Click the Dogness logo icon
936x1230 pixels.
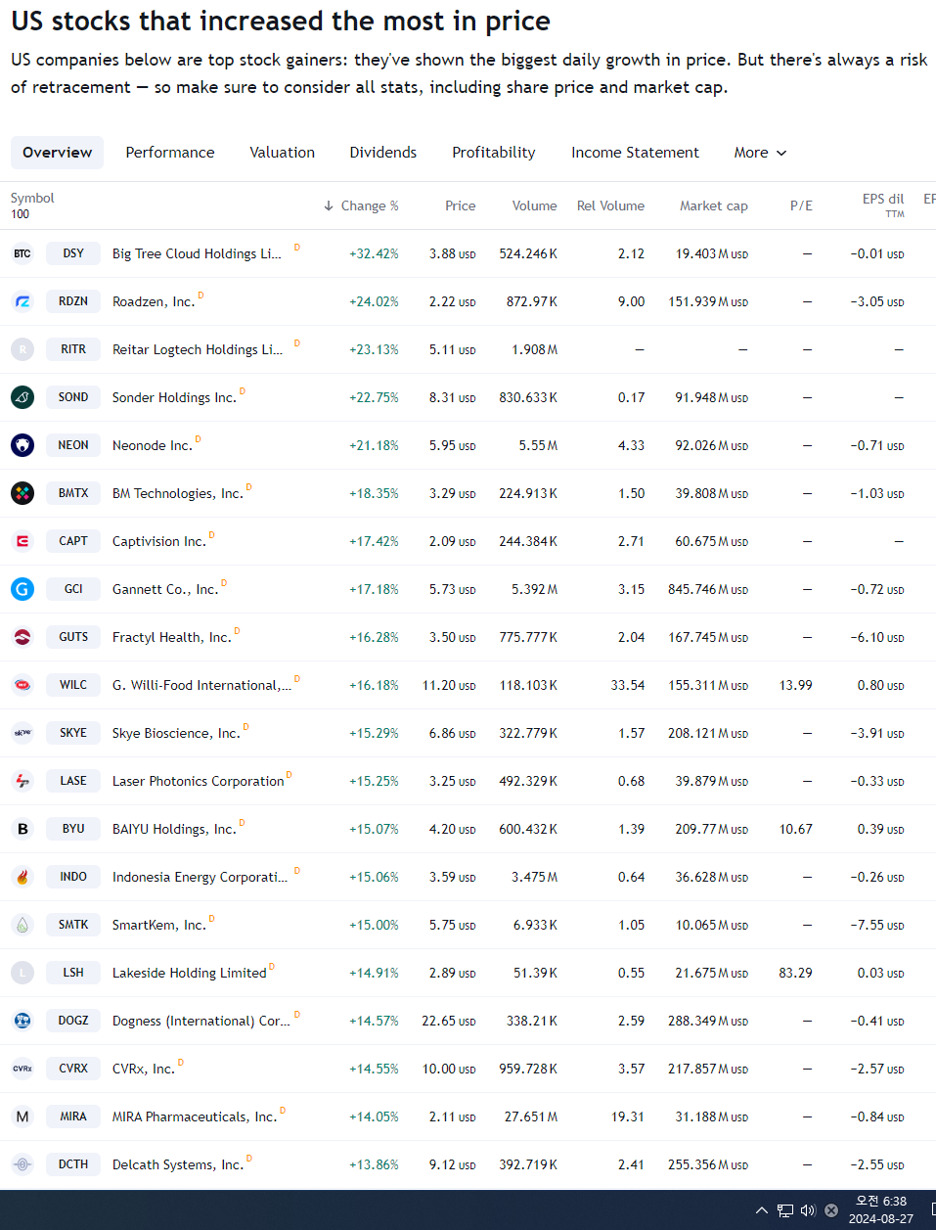[22, 1021]
